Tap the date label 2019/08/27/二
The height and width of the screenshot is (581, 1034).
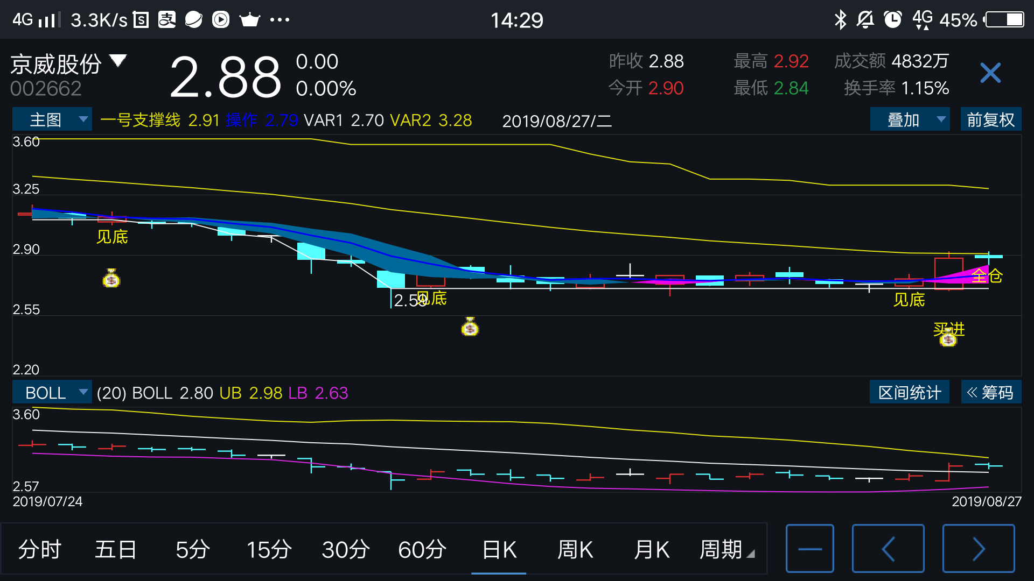point(557,121)
